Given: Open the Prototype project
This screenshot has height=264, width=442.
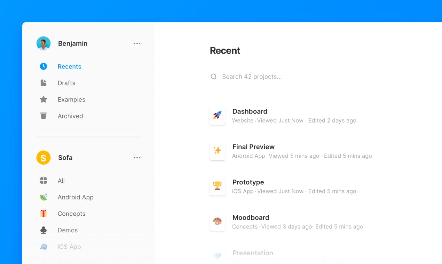Looking at the screenshot, I should coord(248,182).
